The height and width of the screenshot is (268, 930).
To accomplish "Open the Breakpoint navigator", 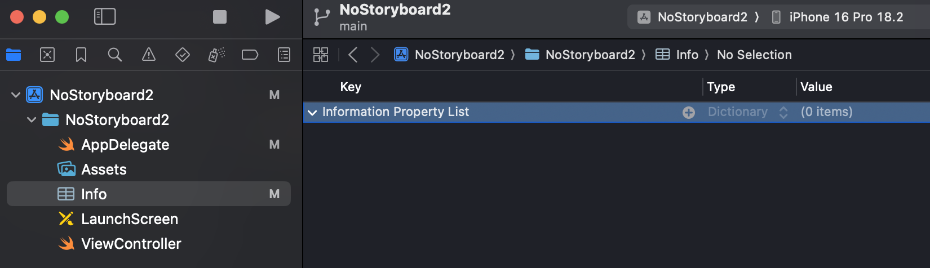I will point(250,55).
